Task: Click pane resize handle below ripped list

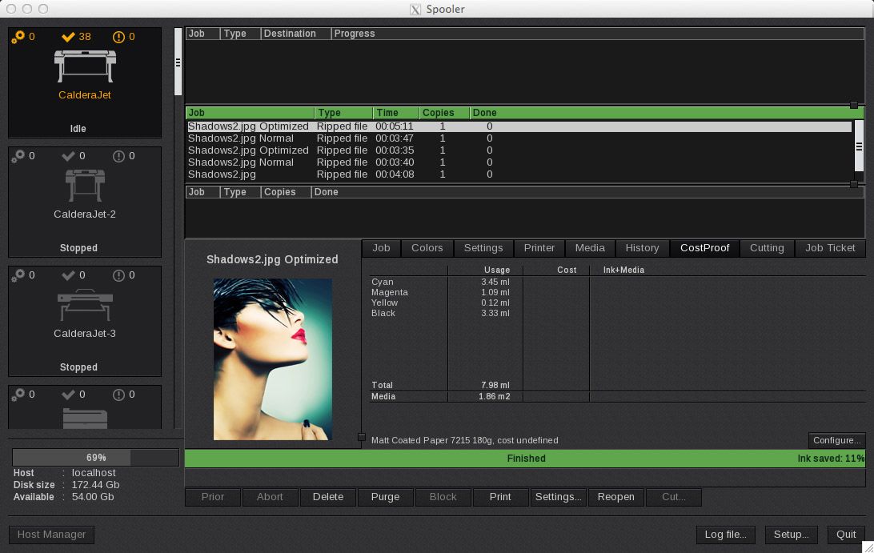Action: coord(853,184)
